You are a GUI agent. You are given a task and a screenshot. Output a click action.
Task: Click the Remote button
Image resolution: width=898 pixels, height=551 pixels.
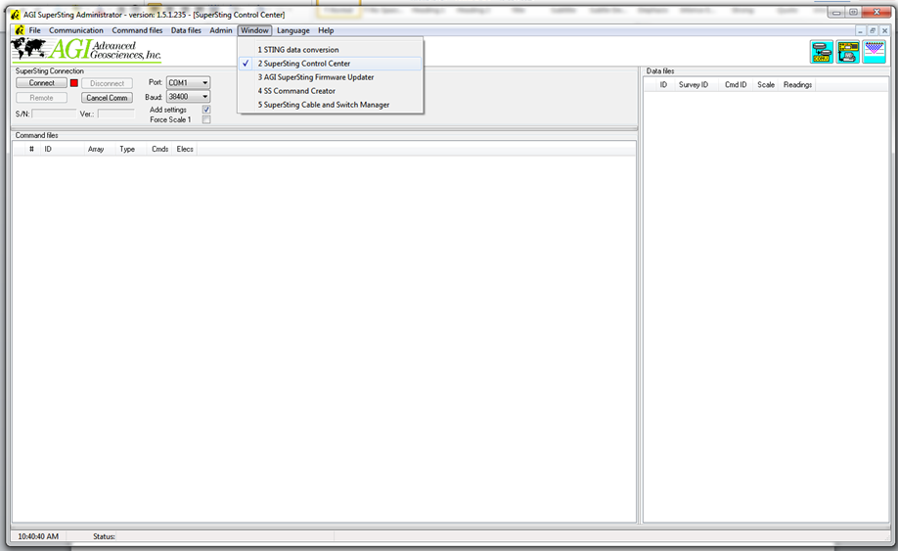coord(41,98)
